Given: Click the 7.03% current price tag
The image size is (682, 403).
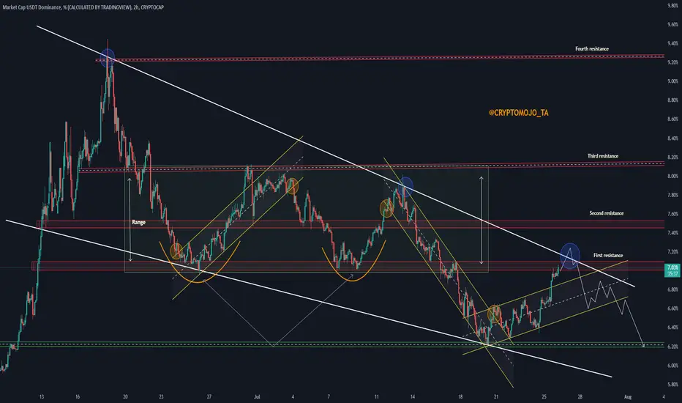Looking at the screenshot, I should [x=673, y=270].
